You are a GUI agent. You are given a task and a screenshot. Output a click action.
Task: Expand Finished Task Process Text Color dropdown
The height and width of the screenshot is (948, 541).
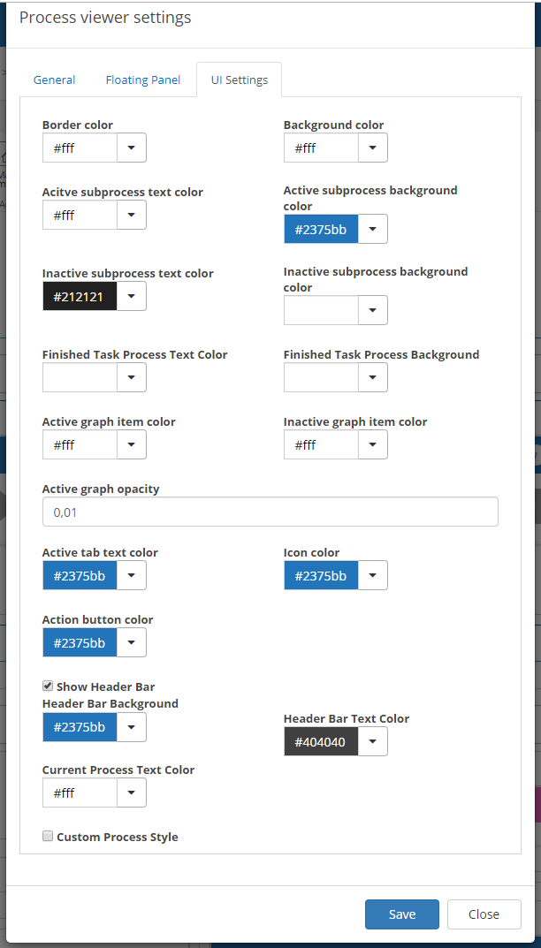tap(132, 377)
